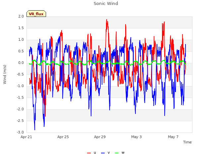Click the blue v legend line swatch
The height and width of the screenshot is (159, 212).
tap(103, 153)
